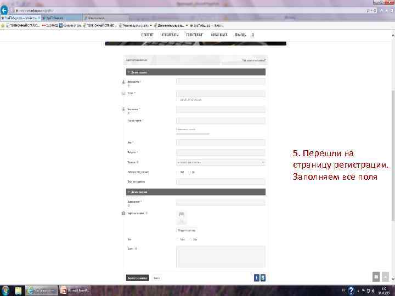Open the last text item in the site navigation
Image resolution: width=395 pixels, height=296 pixels.
click(240, 35)
